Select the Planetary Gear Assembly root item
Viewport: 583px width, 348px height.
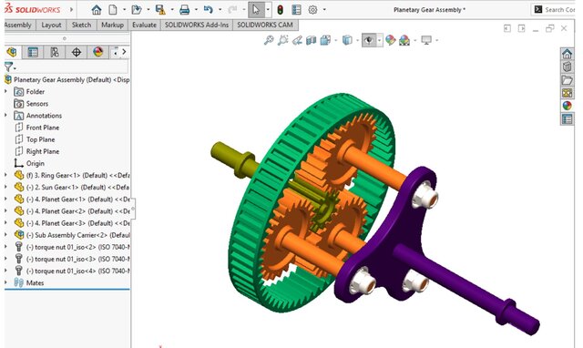66,79
